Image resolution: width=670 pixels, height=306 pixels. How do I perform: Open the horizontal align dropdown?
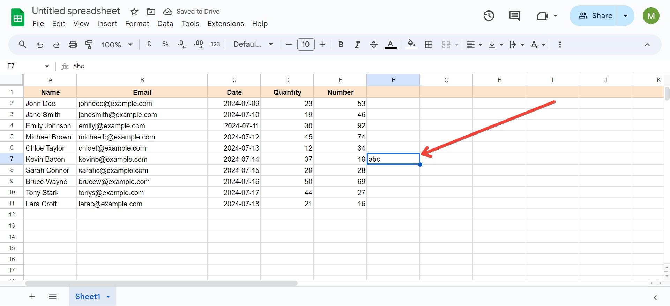click(475, 45)
